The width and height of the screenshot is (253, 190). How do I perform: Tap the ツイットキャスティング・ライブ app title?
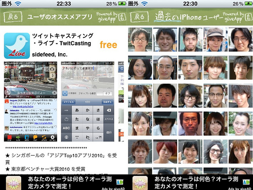[63, 40]
